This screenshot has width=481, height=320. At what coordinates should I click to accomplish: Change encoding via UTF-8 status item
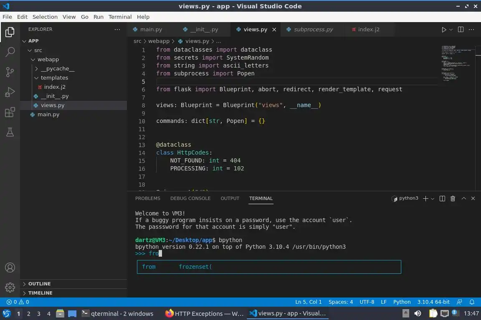[x=367, y=302]
